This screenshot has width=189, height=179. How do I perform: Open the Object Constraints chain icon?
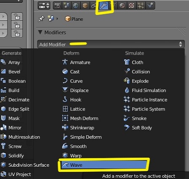[x=93, y=6]
